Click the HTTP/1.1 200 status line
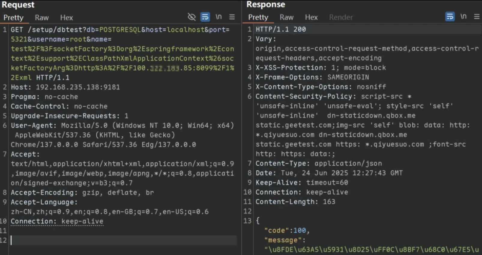Image resolution: width=482 pixels, height=255 pixels. 281,29
